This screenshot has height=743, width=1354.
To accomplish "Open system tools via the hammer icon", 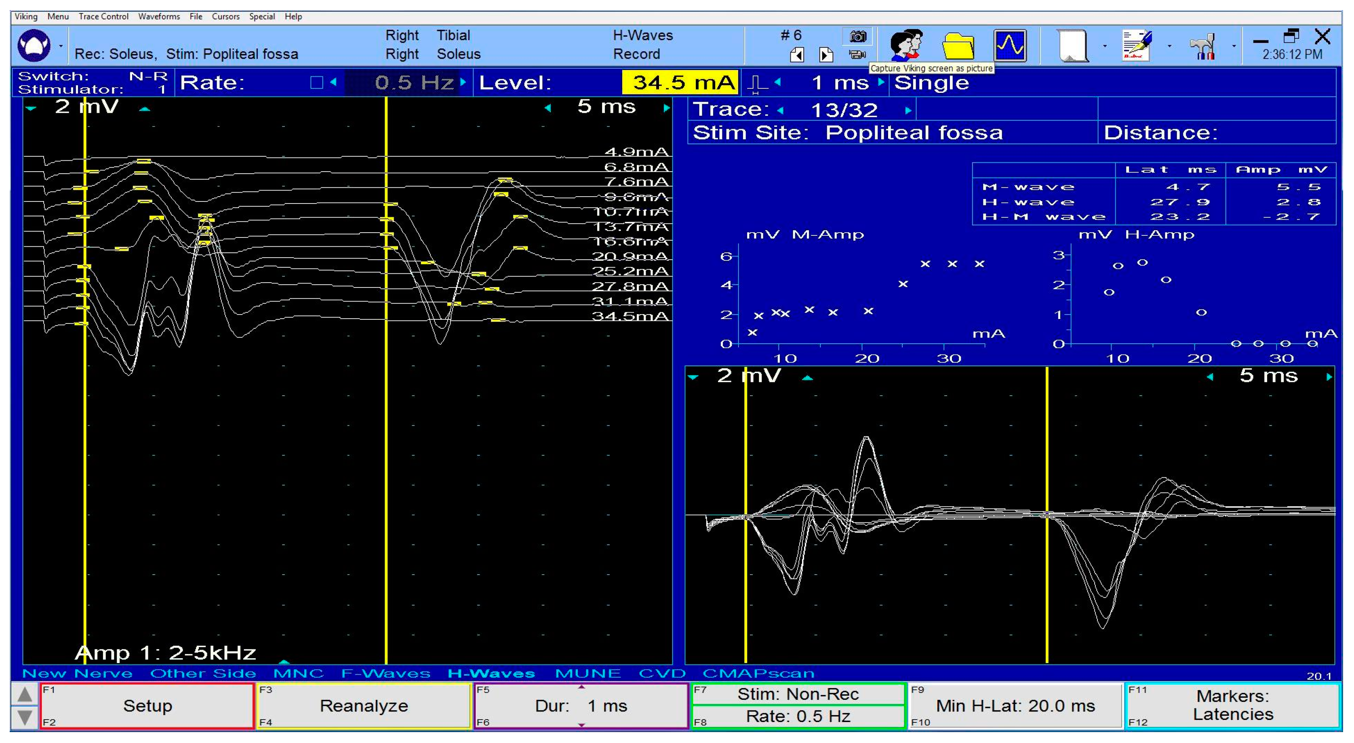I will pyautogui.click(x=1202, y=46).
